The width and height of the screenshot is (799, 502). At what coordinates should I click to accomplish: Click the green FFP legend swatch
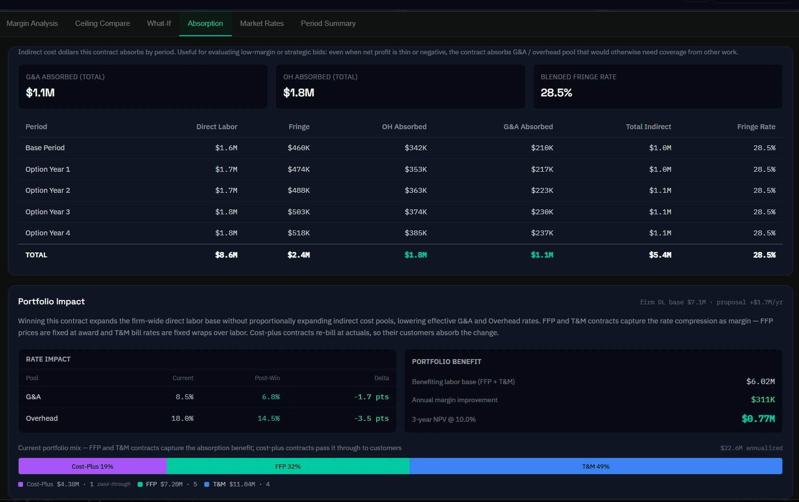(x=140, y=484)
